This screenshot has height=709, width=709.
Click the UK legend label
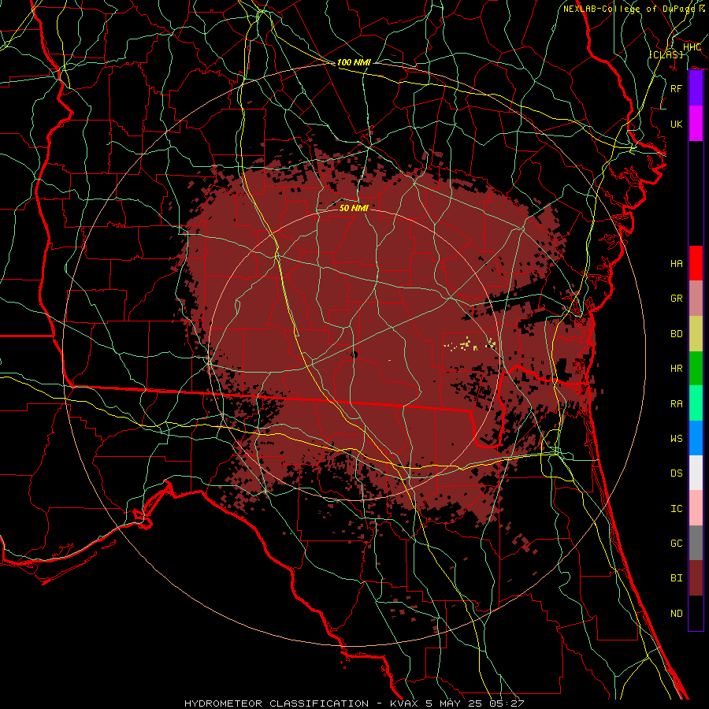(676, 124)
